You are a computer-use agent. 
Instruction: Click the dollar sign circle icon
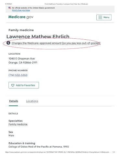point(8,43)
